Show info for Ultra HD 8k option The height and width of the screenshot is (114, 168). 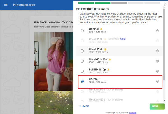(157, 41)
